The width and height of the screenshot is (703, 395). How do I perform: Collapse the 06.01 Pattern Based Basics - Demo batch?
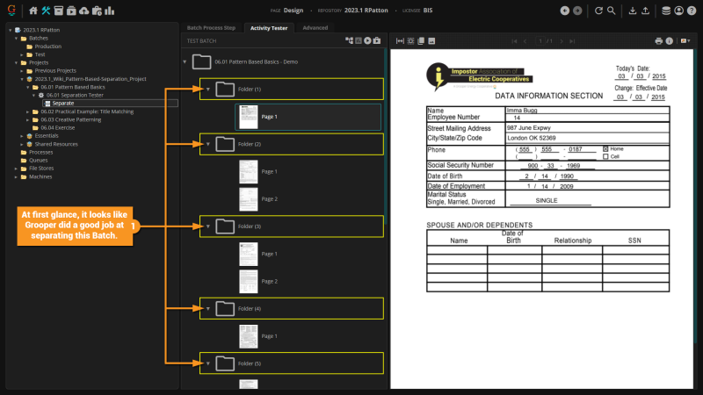click(x=185, y=61)
